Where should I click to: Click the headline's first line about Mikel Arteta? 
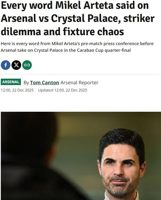point(75,6)
